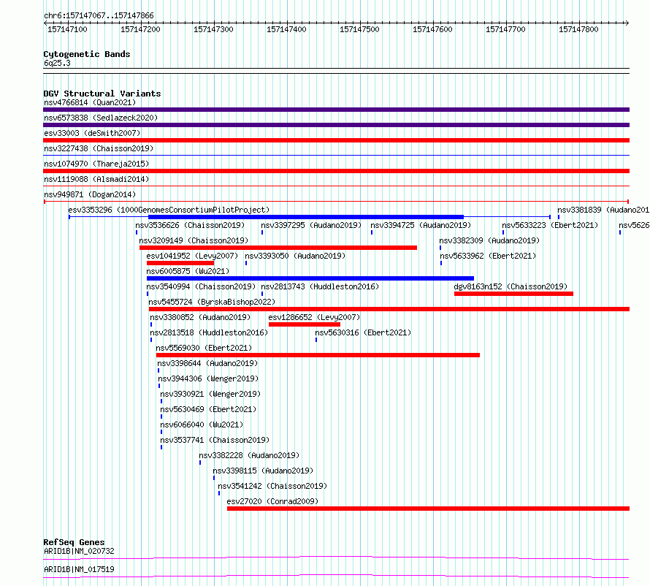Select the nsv3382228 (Audano2019) label
The height and width of the screenshot is (586, 650).
tap(249, 455)
